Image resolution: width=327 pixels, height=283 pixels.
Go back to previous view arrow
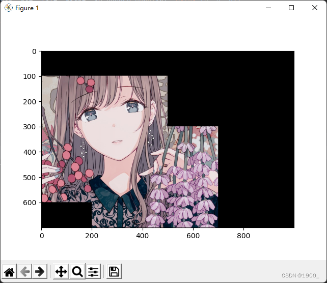point(24,271)
